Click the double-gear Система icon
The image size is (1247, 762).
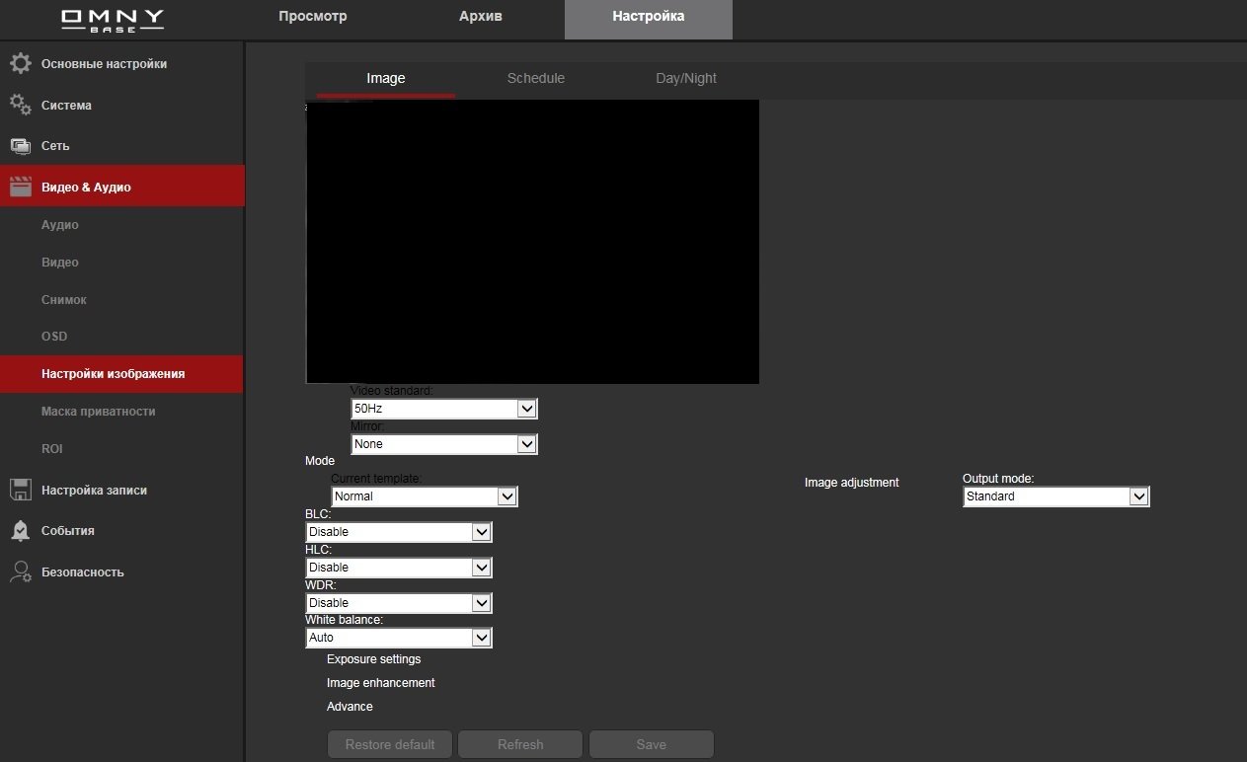(21, 105)
